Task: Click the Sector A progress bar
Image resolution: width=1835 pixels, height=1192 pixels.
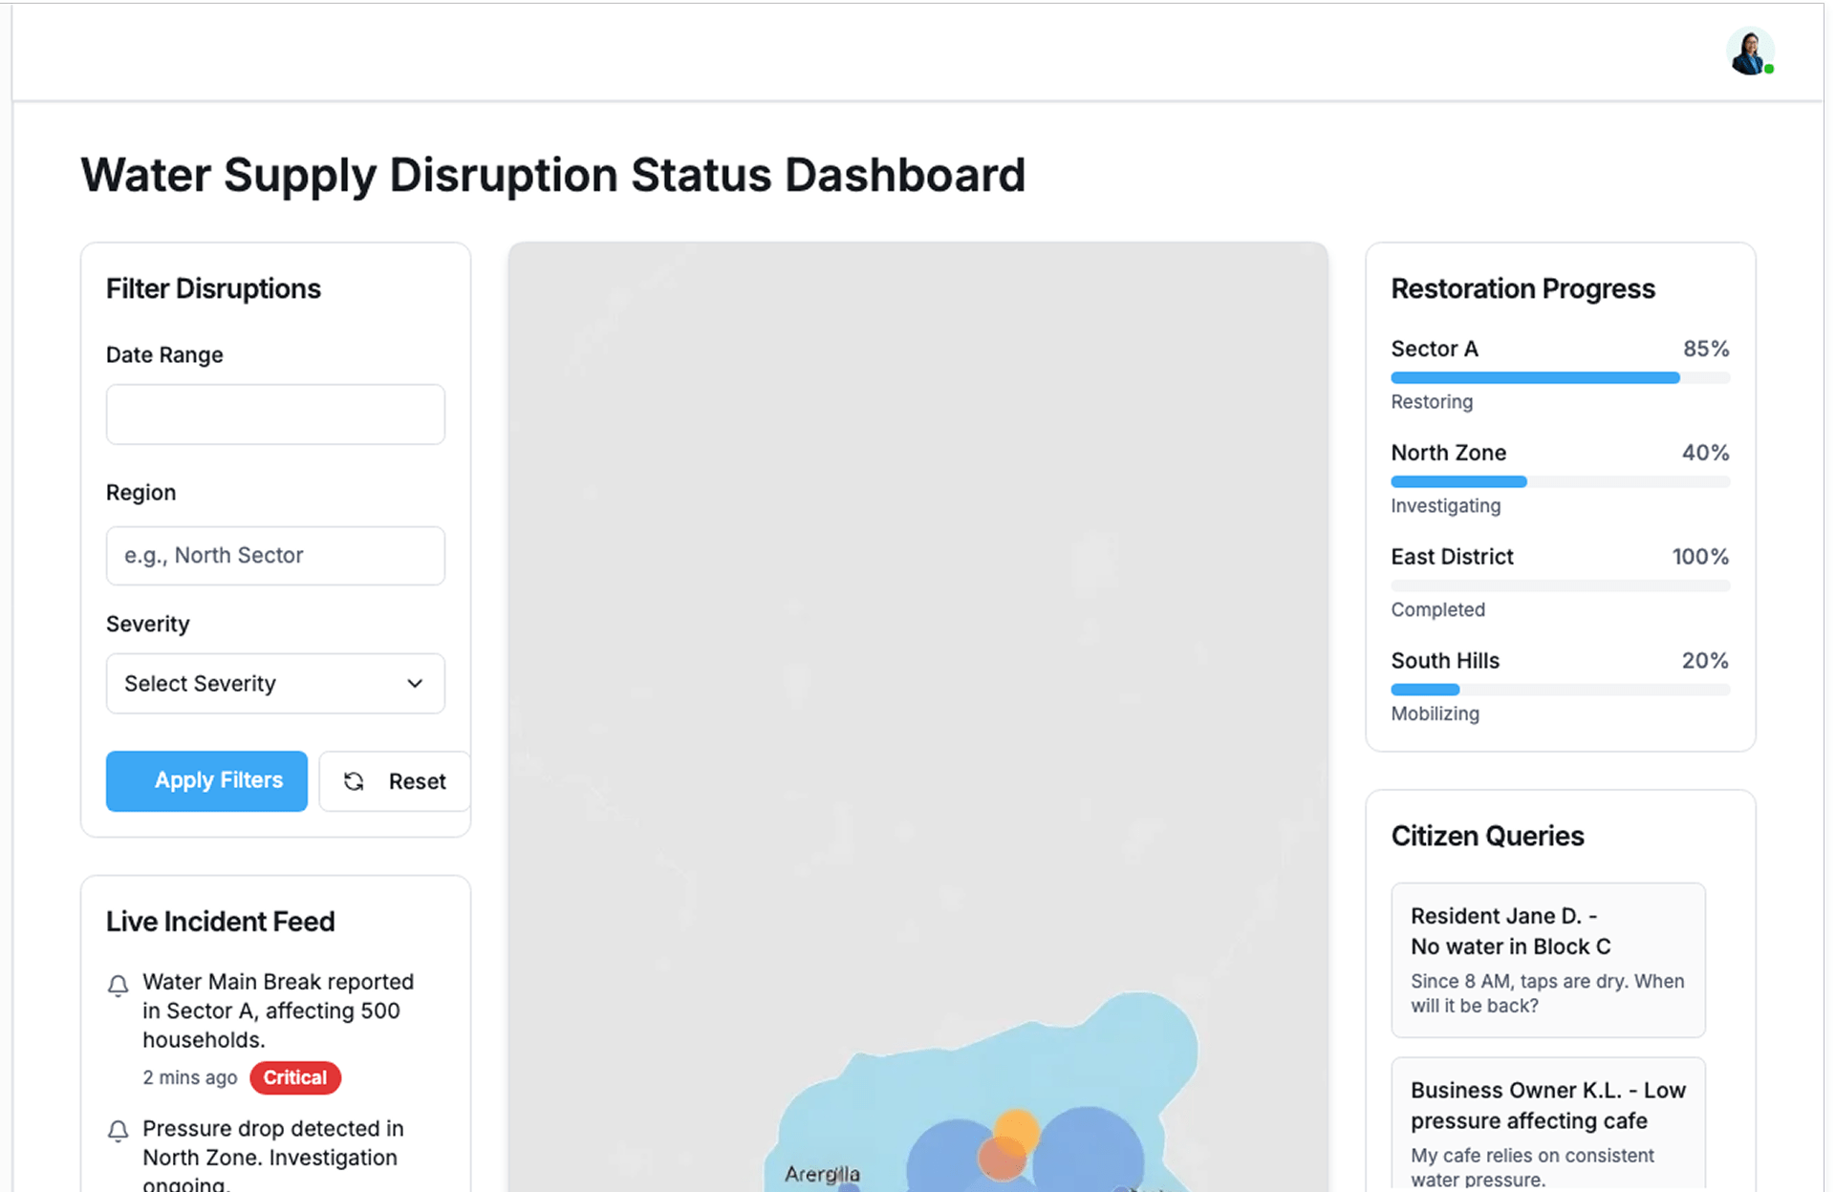Action: point(1560,378)
